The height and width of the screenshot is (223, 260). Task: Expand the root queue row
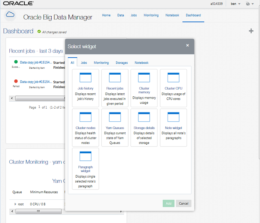point(15,204)
